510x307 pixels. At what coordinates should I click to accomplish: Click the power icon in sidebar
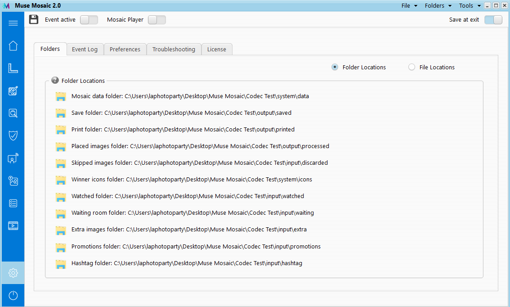point(13,295)
